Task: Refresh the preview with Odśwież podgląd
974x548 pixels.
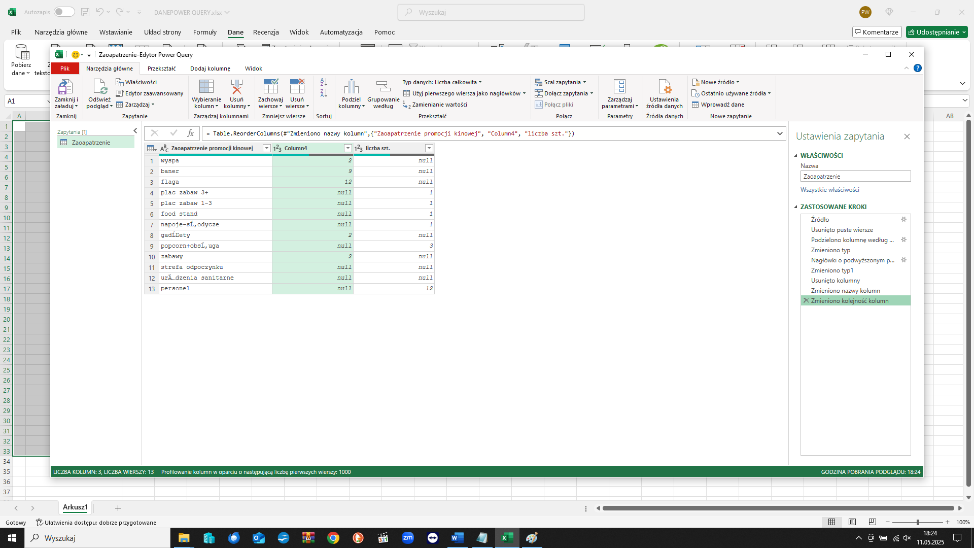Action: pyautogui.click(x=98, y=94)
